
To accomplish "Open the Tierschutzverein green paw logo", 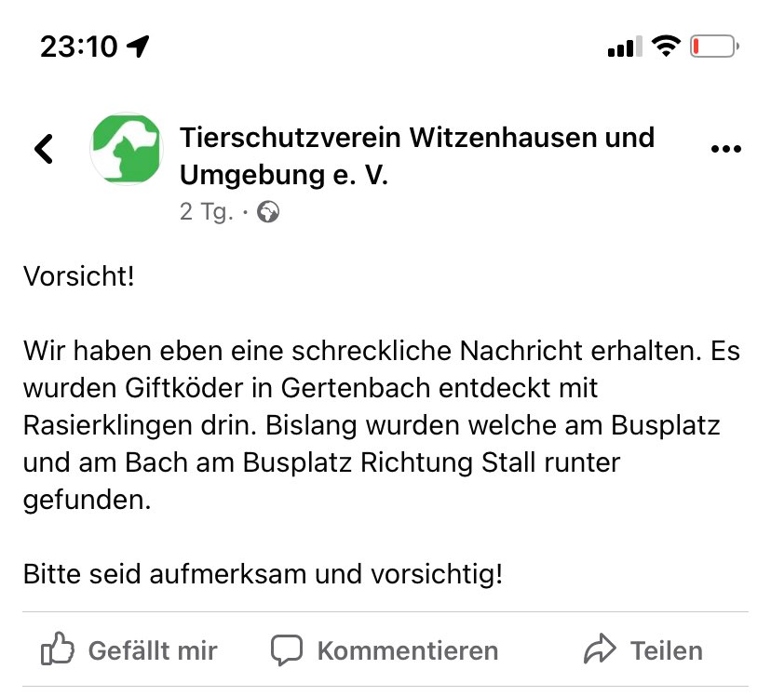I will (x=126, y=149).
